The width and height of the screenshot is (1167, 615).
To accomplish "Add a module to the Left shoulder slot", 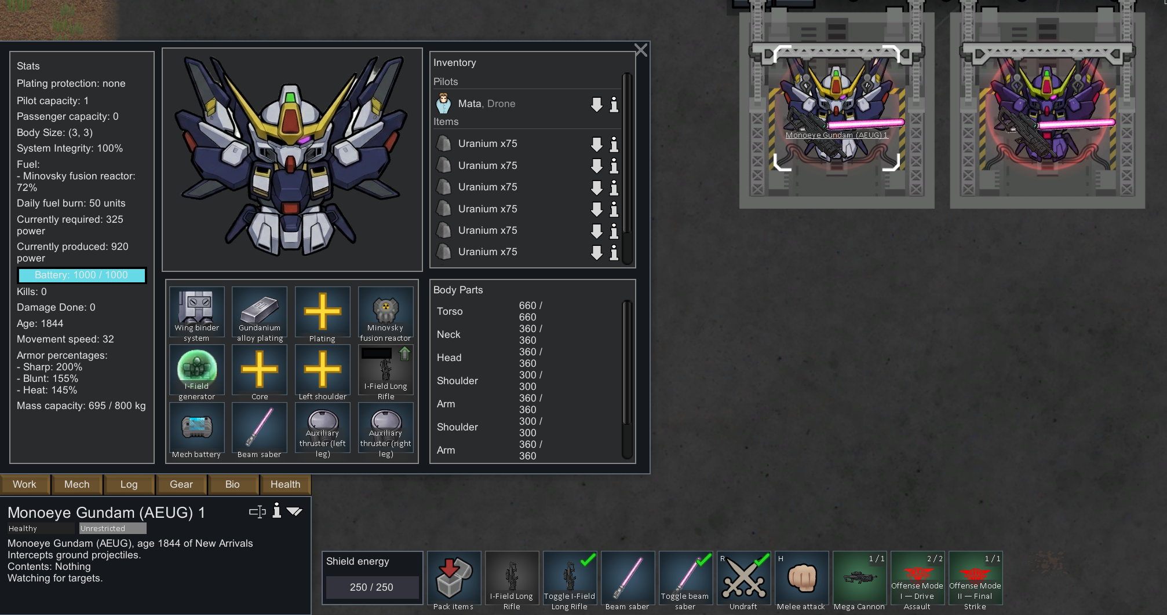I will pos(323,373).
